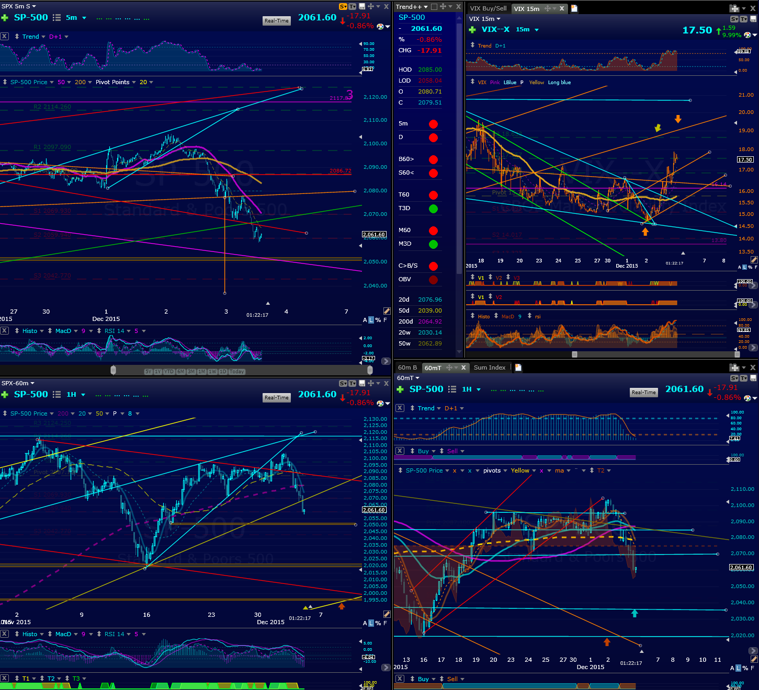
Task: Click the save disk icon in SPX 5m panel
Action: [361, 6]
